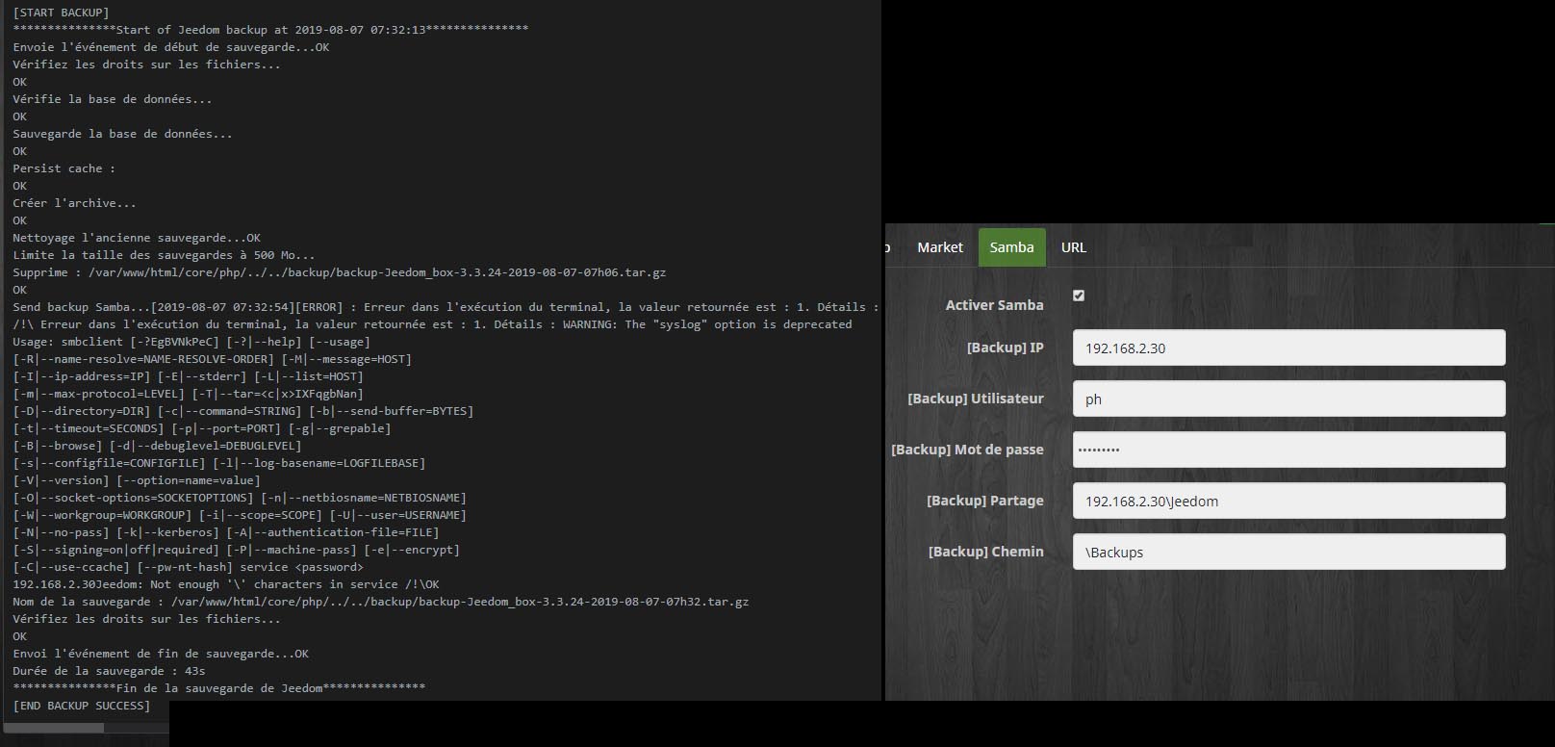
Task: Edit the [Backup] Partage field
Action: click(1288, 501)
